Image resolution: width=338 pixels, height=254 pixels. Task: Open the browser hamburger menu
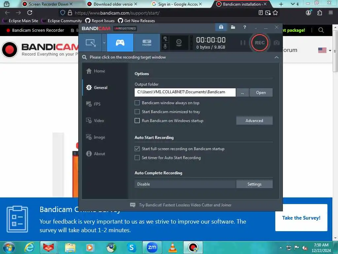click(331, 13)
